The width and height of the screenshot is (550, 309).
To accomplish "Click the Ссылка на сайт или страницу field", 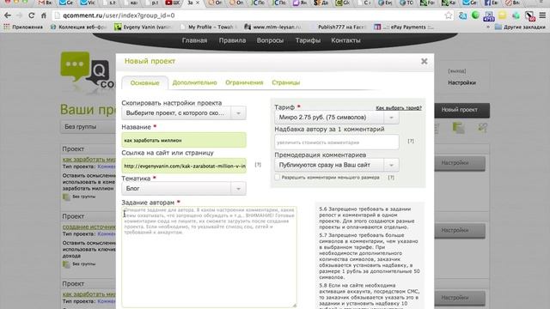I will (183, 166).
